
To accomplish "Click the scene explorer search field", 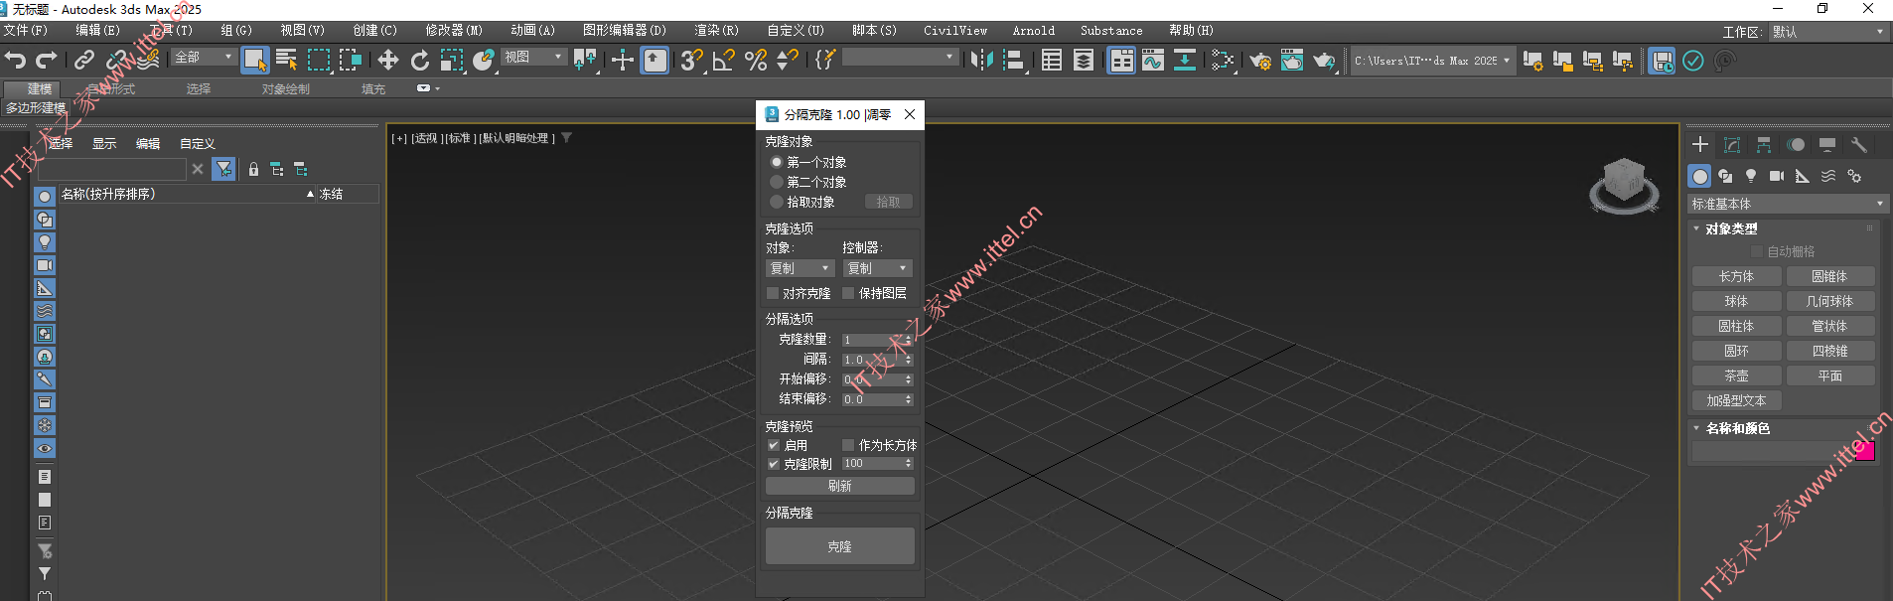I will (112, 170).
